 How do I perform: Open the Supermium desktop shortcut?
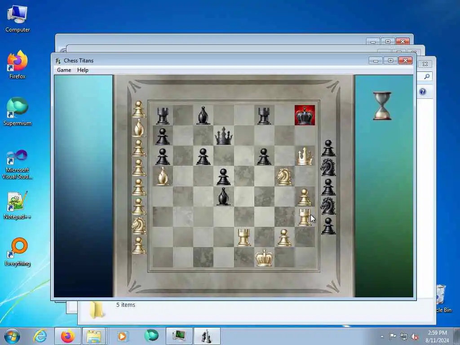[x=18, y=111]
